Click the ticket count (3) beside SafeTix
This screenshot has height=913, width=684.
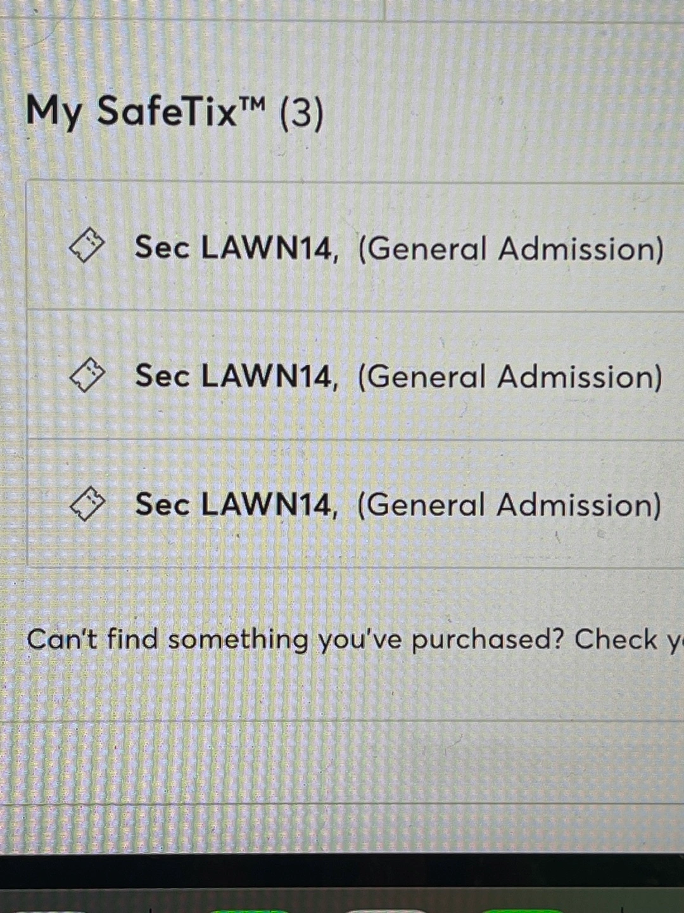tap(301, 113)
